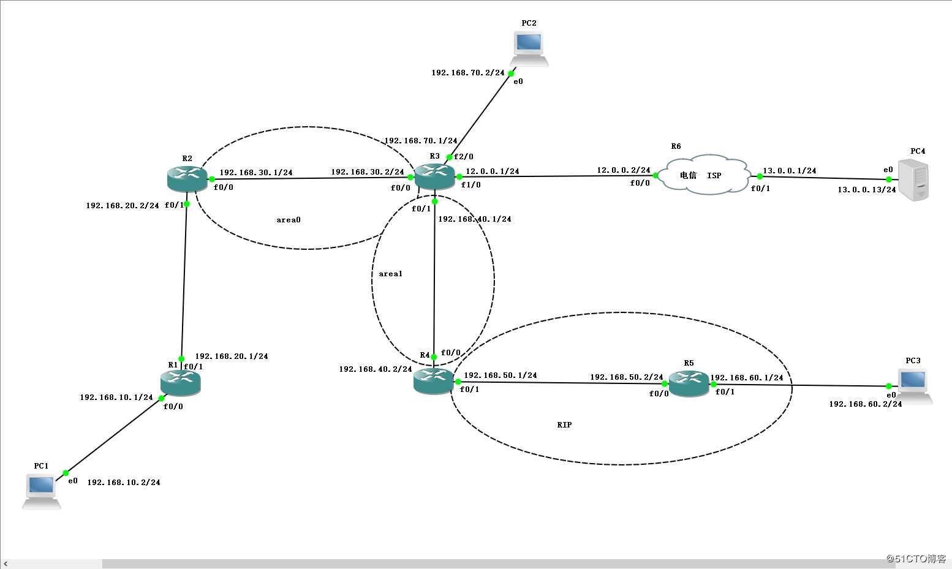Click the link between R3 and R4
This screenshot has height=569, width=952.
[x=434, y=279]
